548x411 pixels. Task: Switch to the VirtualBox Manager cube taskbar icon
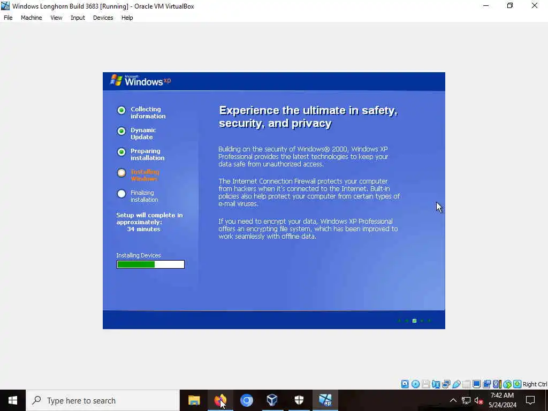[272, 400]
